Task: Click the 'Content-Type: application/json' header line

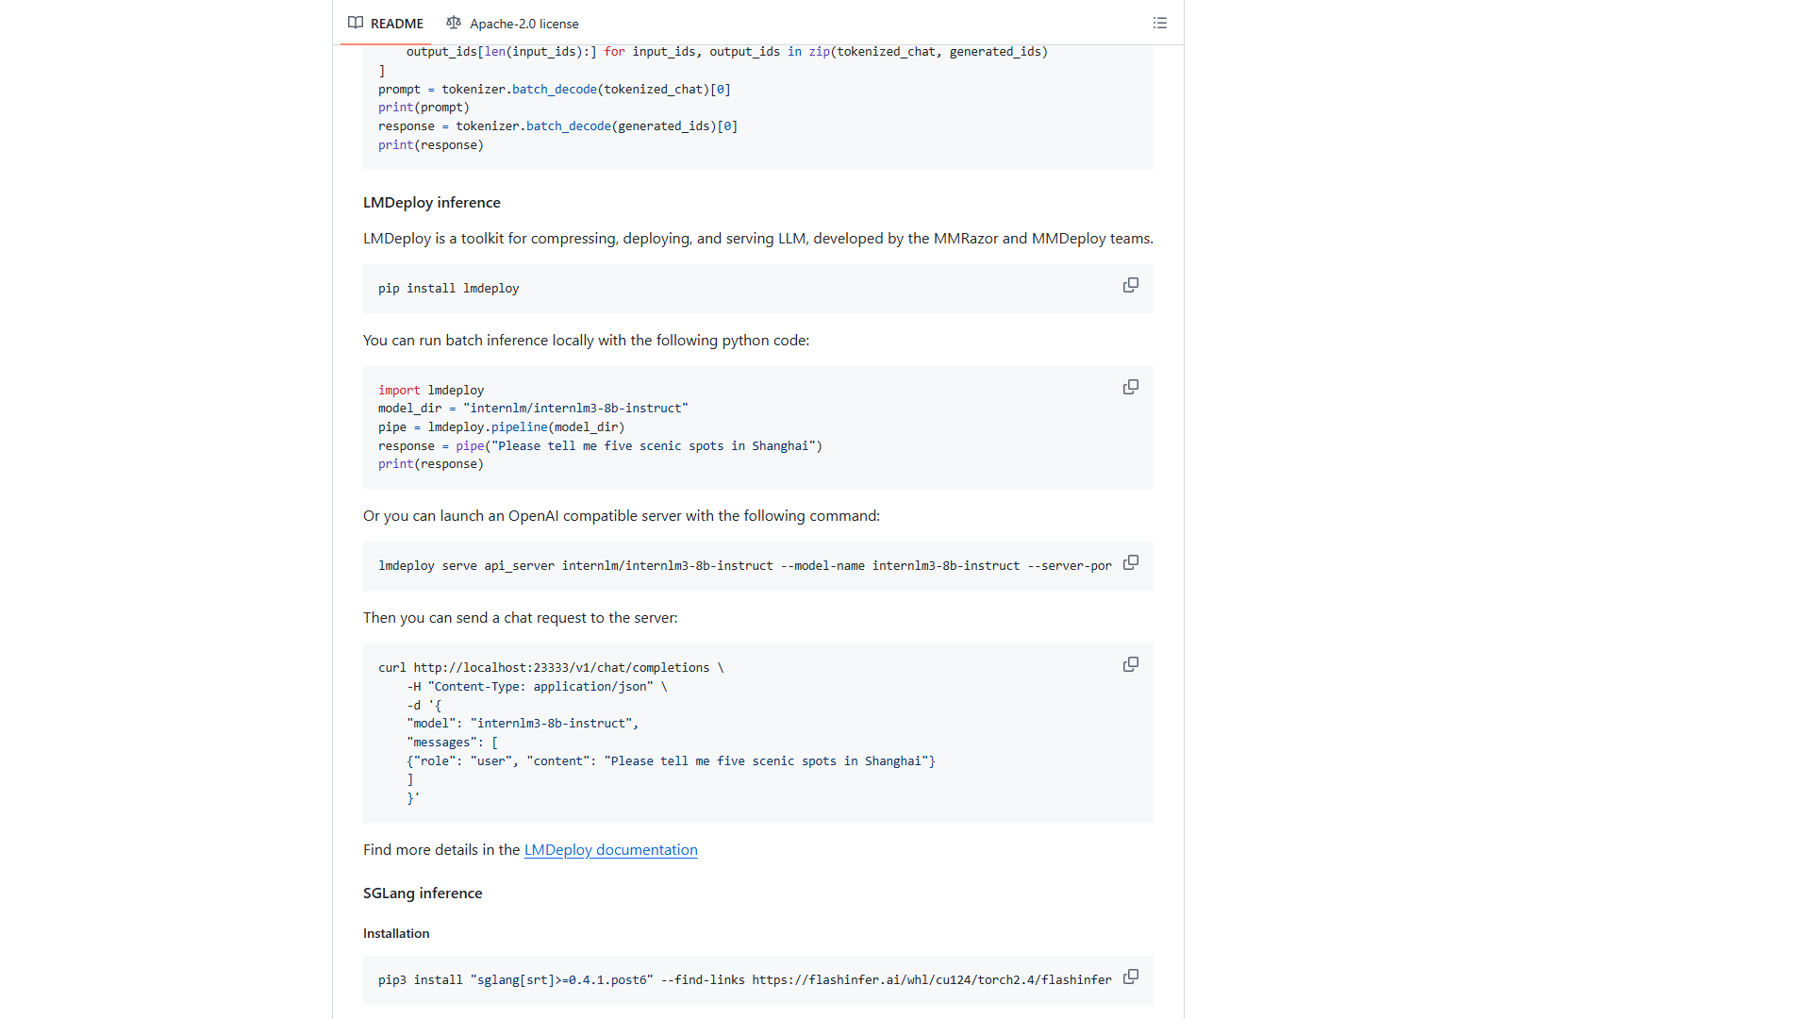Action: (x=537, y=687)
